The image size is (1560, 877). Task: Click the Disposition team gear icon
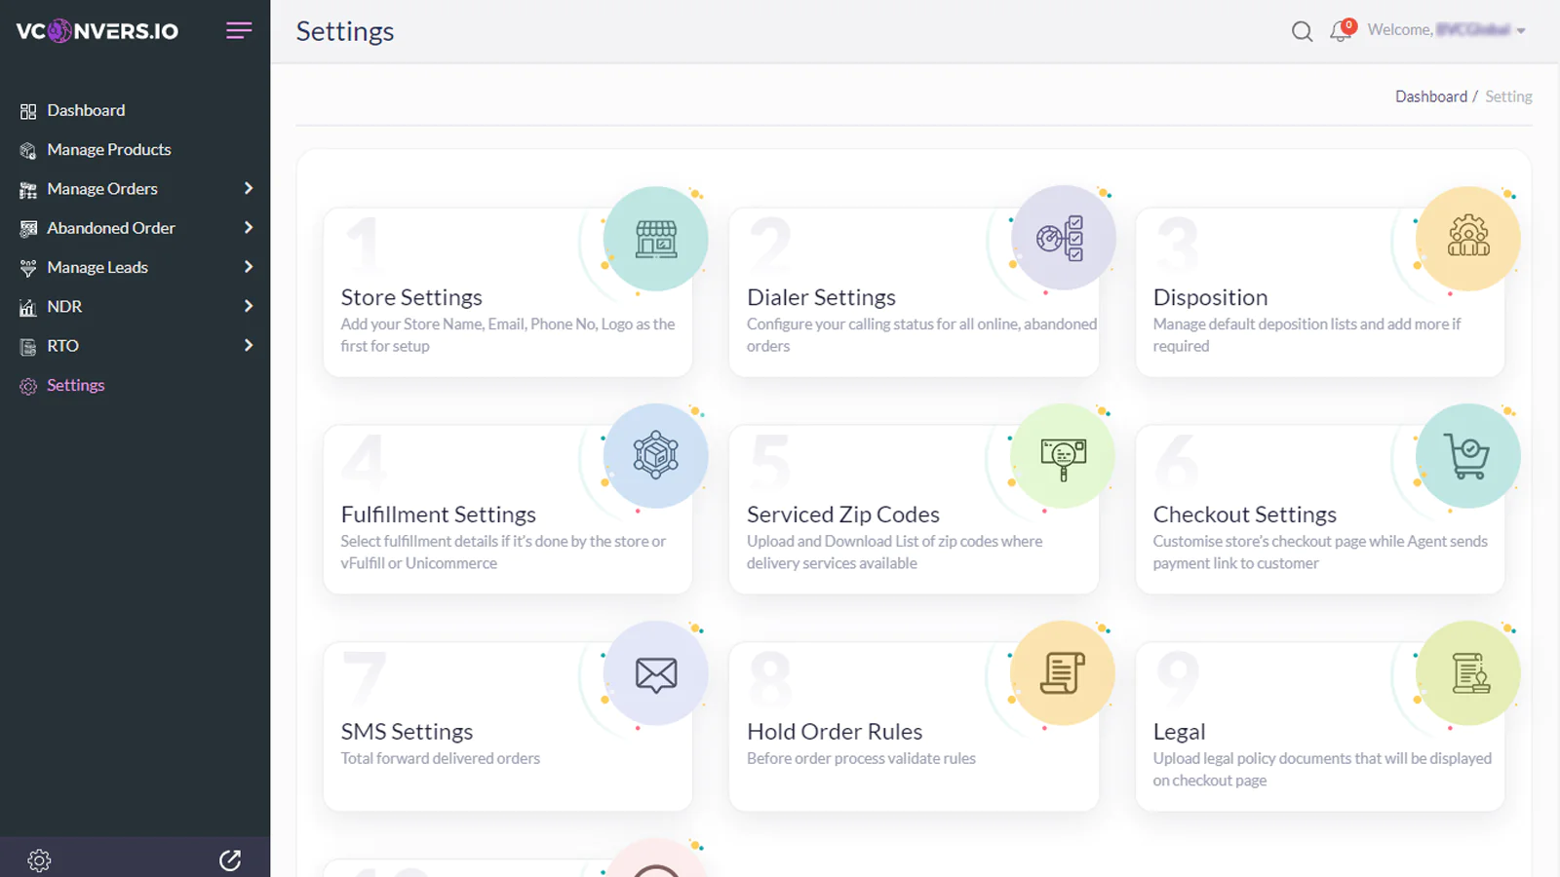(x=1468, y=237)
